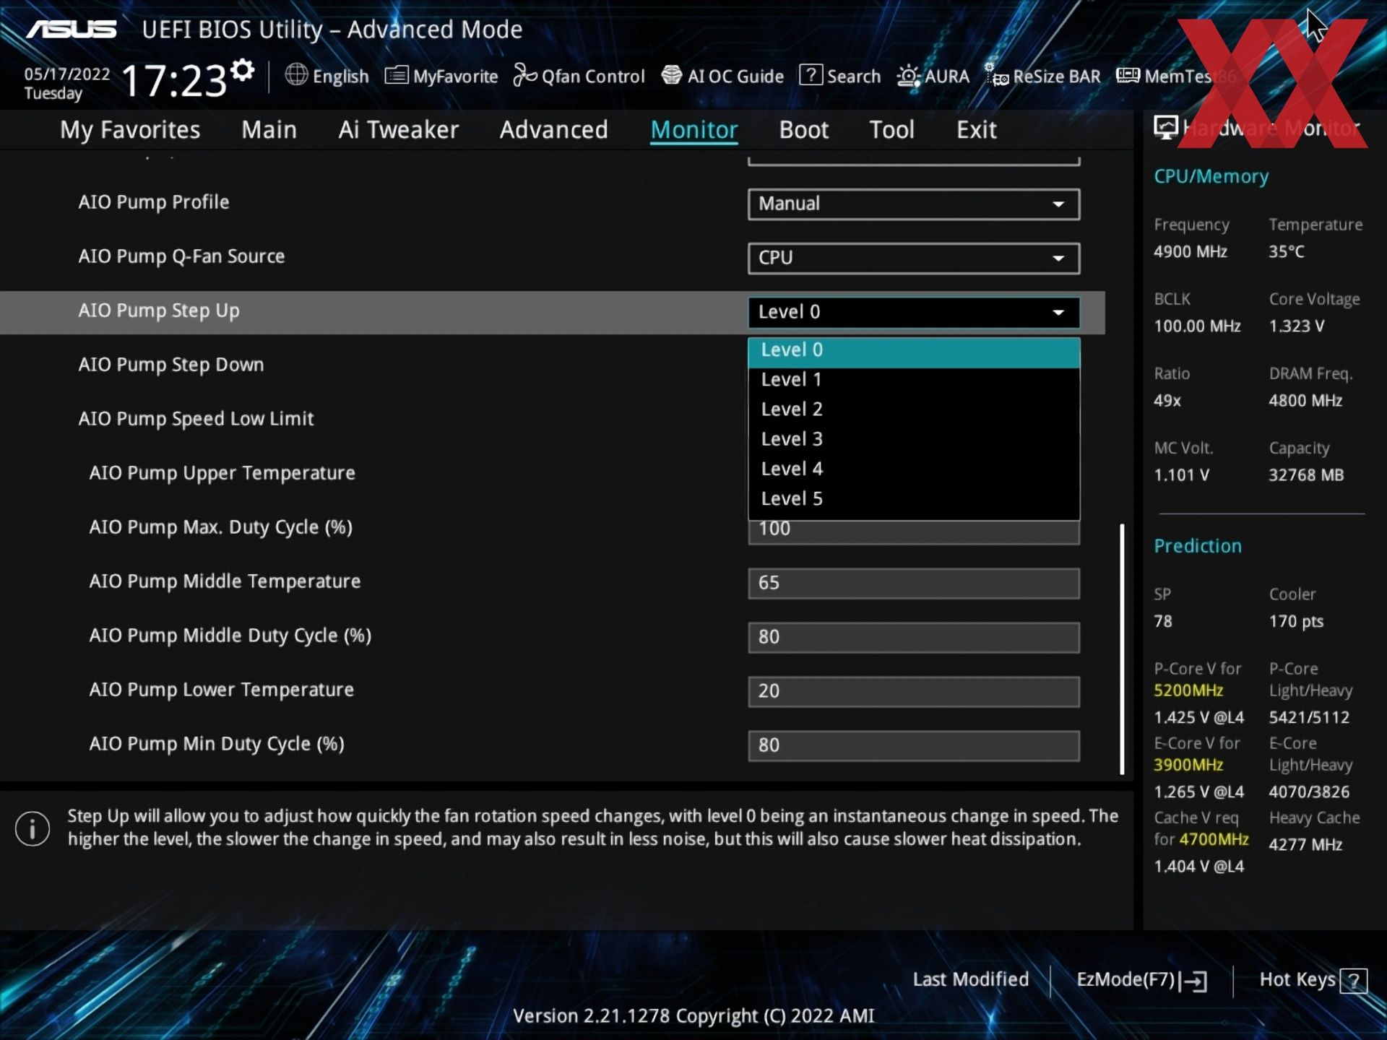Click the 5200MHz P-Core value

click(x=1188, y=690)
